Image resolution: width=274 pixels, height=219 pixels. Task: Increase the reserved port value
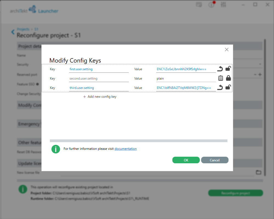click(260, 75)
